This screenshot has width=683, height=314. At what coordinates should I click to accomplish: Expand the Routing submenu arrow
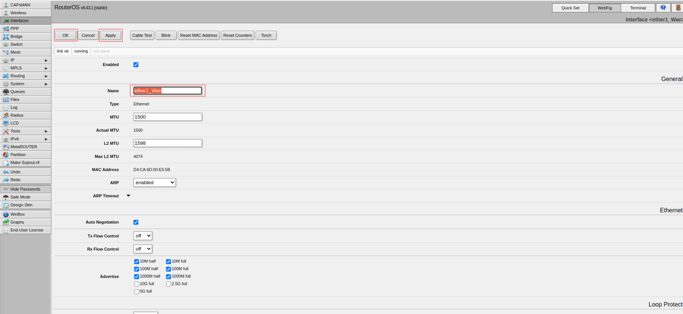[x=46, y=76]
